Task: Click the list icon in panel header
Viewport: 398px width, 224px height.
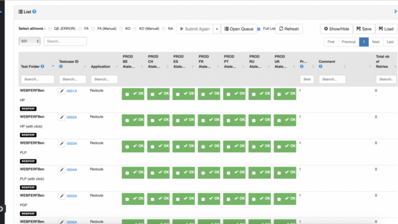Action: (21, 12)
